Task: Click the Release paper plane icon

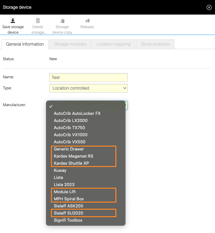Action: [87, 21]
